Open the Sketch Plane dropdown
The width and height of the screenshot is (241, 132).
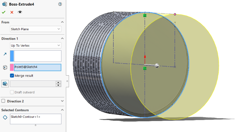pyautogui.click(x=35, y=29)
